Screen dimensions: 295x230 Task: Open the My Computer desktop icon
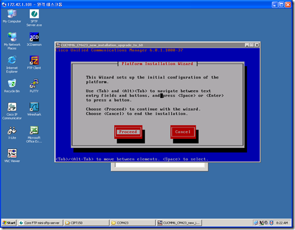[12, 16]
